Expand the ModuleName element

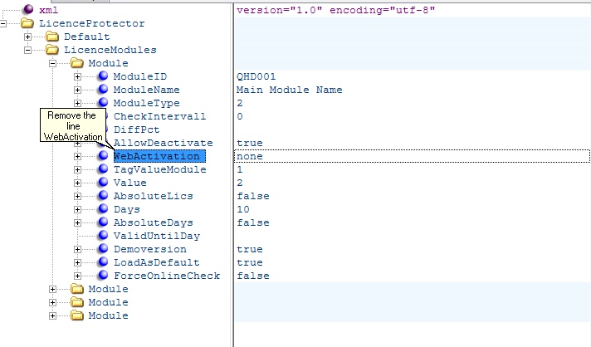pyautogui.click(x=77, y=90)
